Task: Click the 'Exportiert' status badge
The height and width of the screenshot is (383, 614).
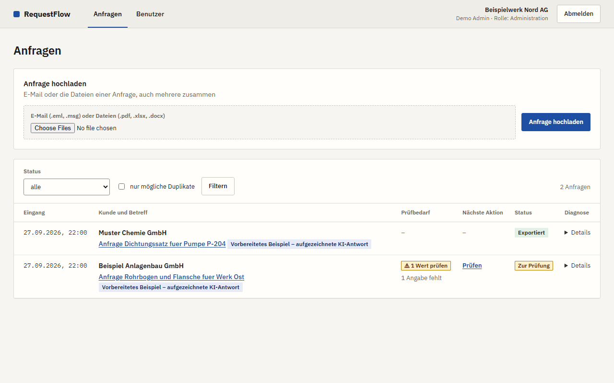Action: tap(531, 233)
